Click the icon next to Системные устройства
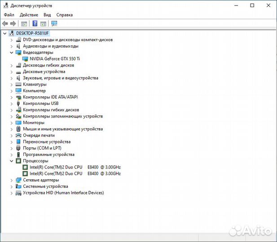The width and height of the screenshot is (277, 242). click(x=18, y=186)
